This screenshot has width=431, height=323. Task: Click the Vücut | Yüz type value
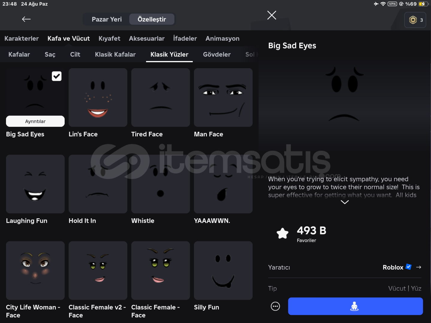(405, 288)
